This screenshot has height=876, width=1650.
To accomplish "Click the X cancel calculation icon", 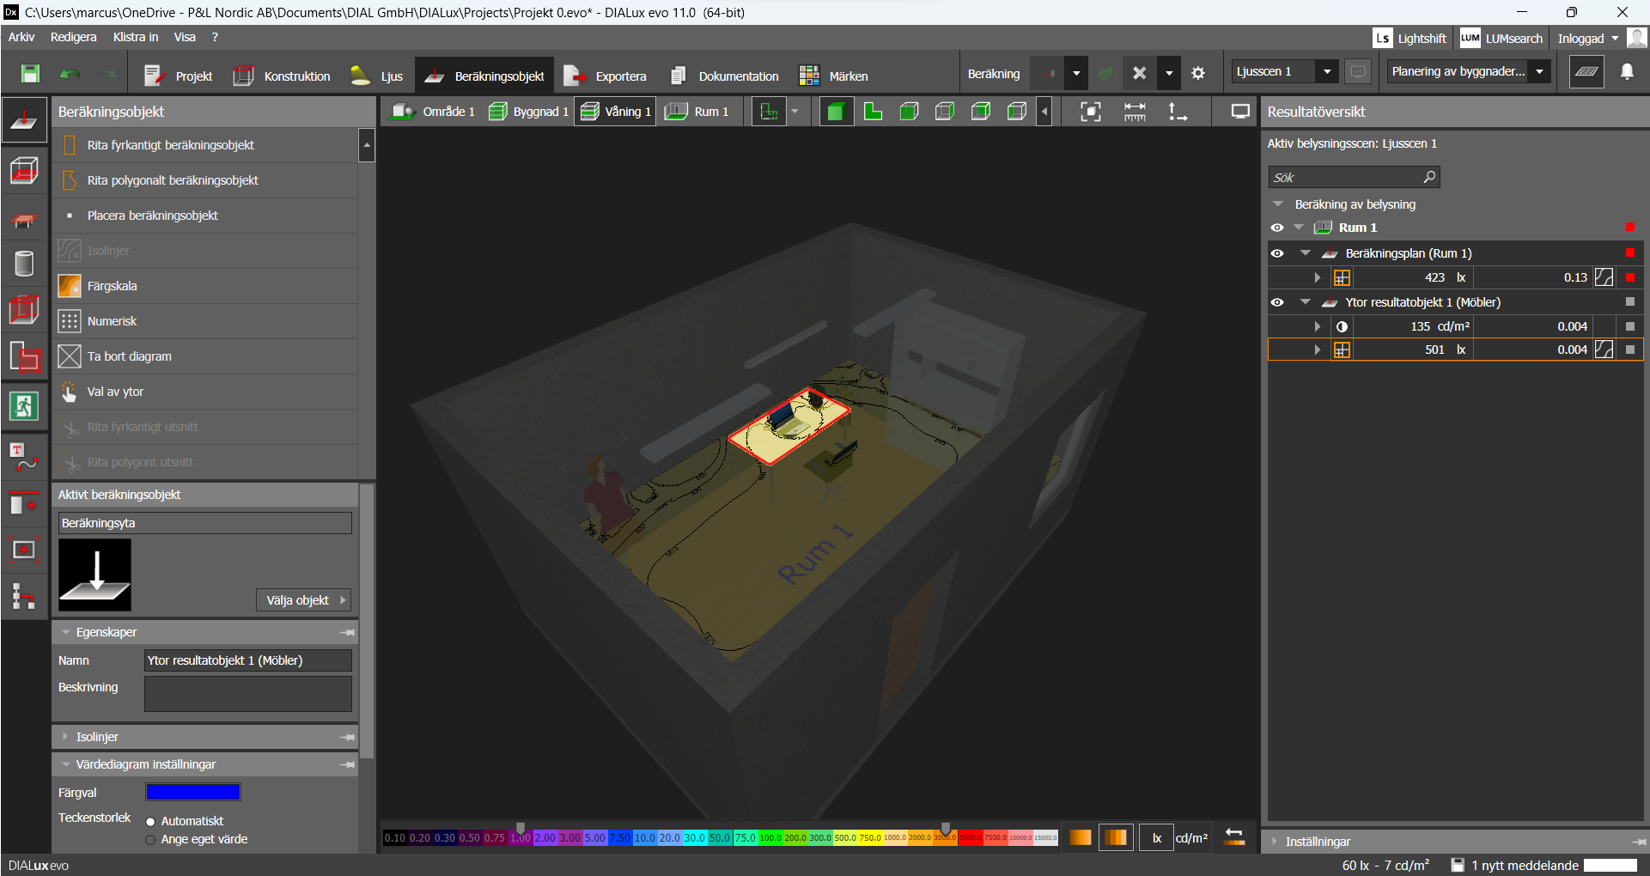I will click(x=1139, y=74).
